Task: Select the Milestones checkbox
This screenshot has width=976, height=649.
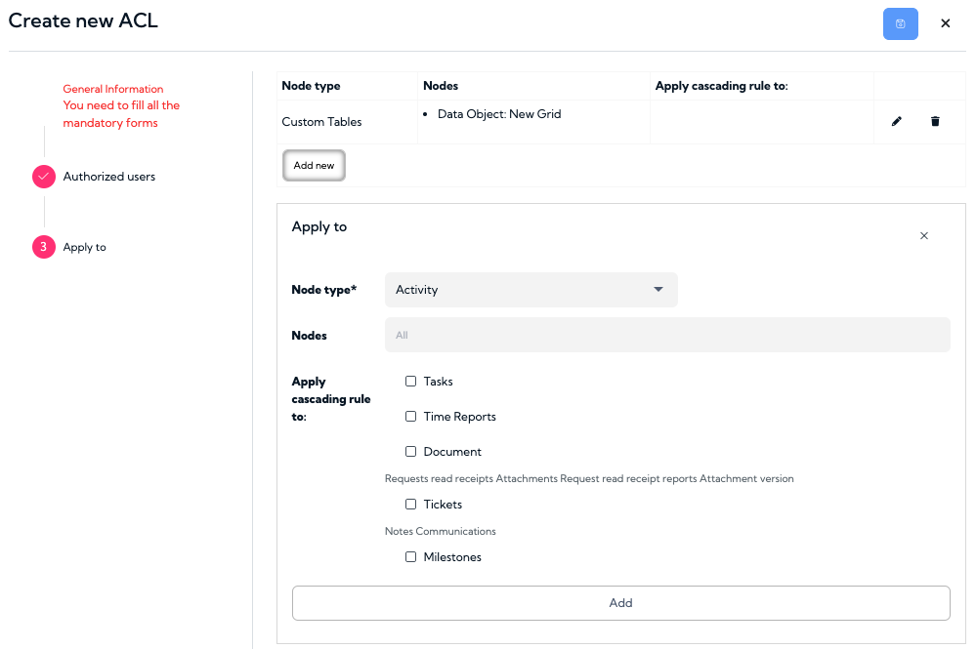Action: pos(410,557)
